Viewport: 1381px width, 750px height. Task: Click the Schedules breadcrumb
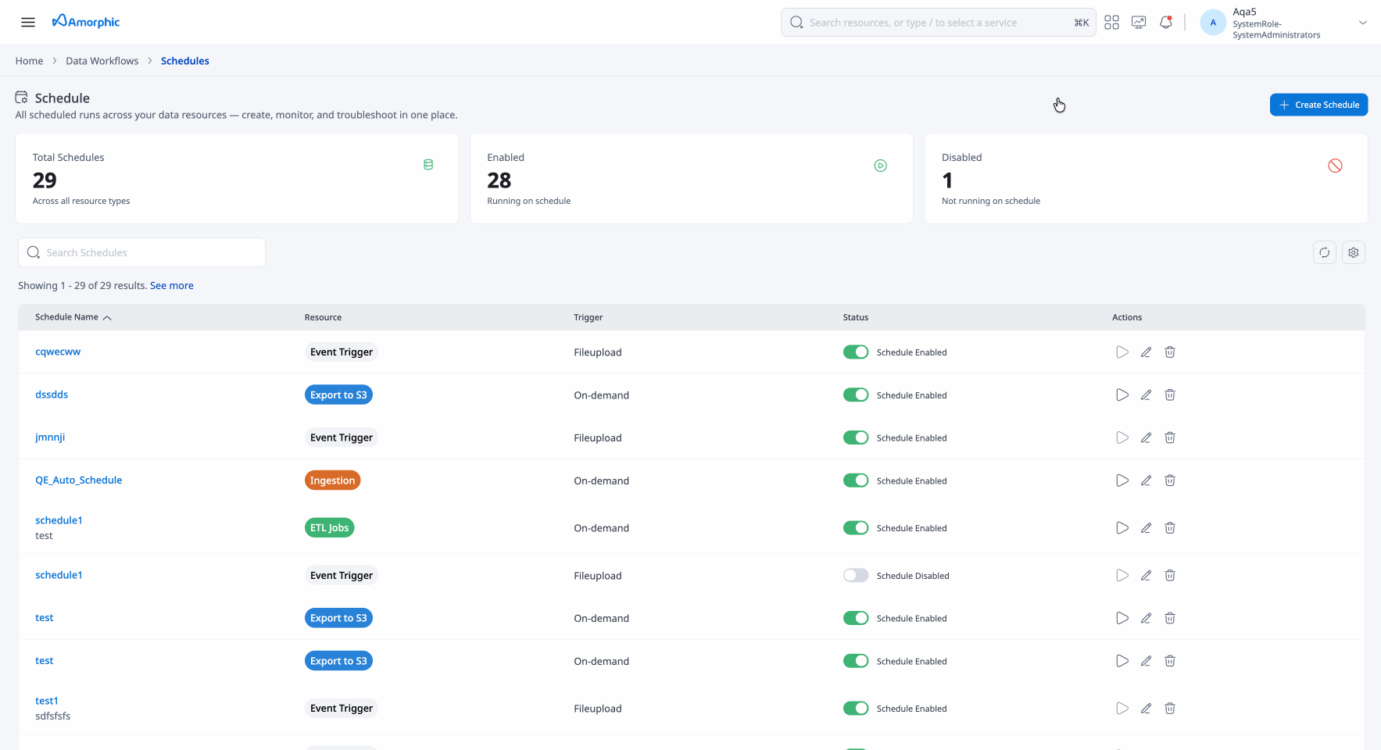(x=184, y=61)
